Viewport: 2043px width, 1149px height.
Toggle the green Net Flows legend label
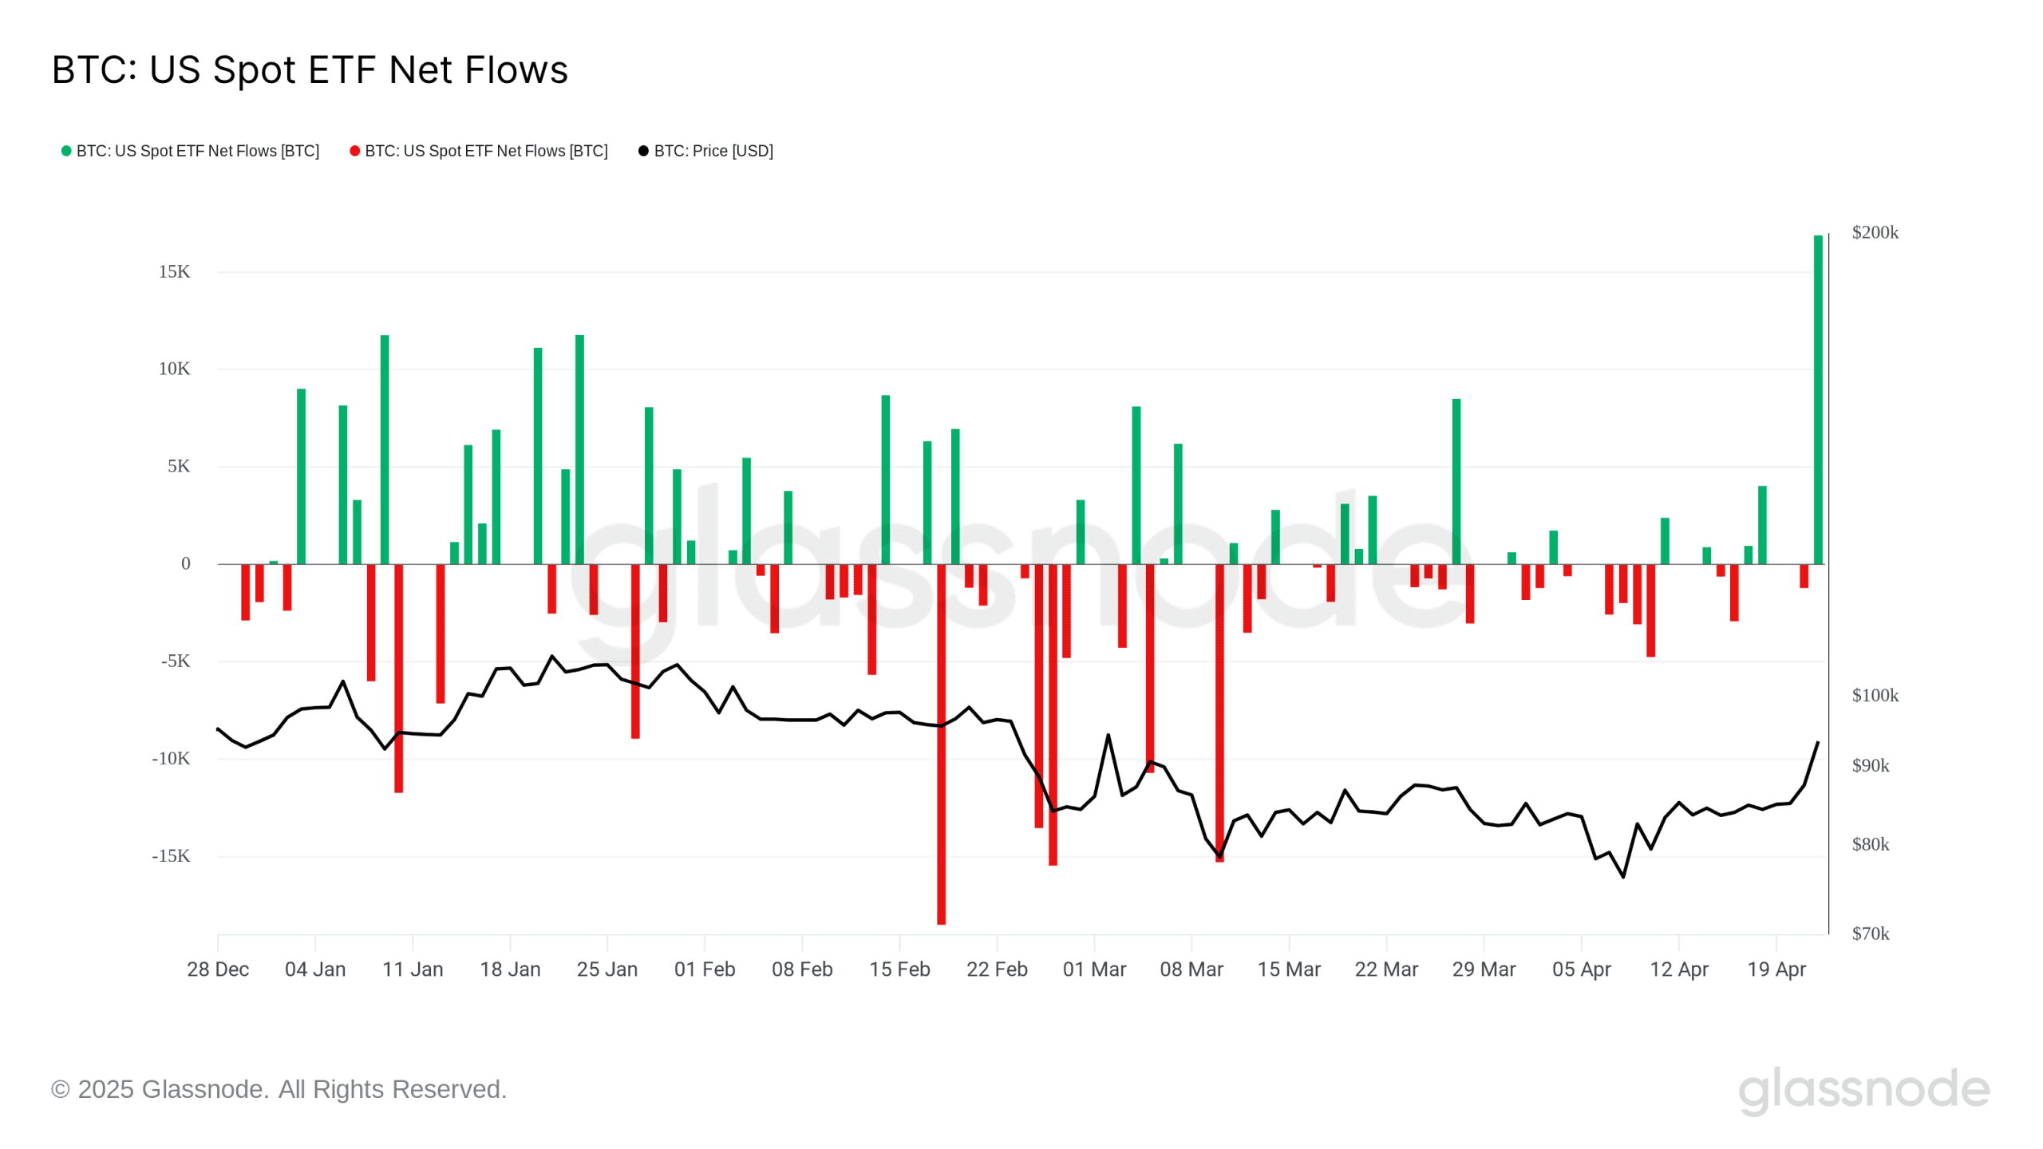[x=198, y=151]
